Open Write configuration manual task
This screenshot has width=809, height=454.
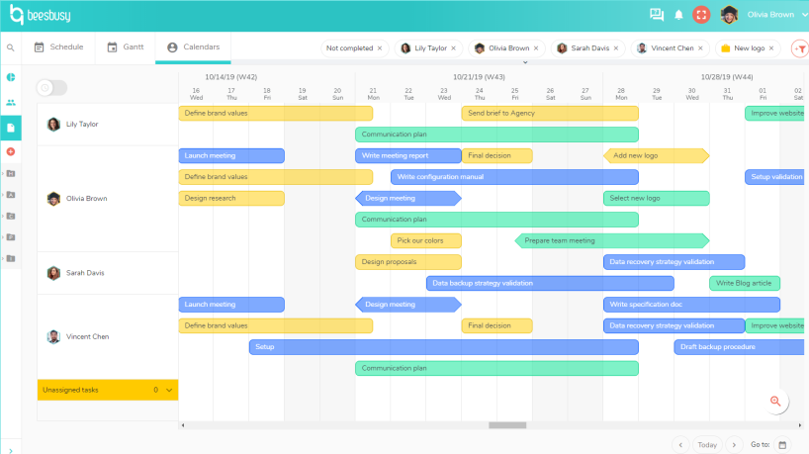(514, 177)
